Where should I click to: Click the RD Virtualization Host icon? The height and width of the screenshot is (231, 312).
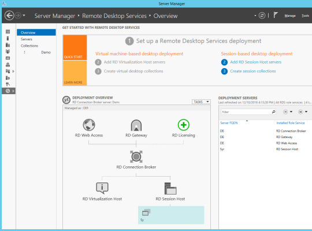(102, 188)
